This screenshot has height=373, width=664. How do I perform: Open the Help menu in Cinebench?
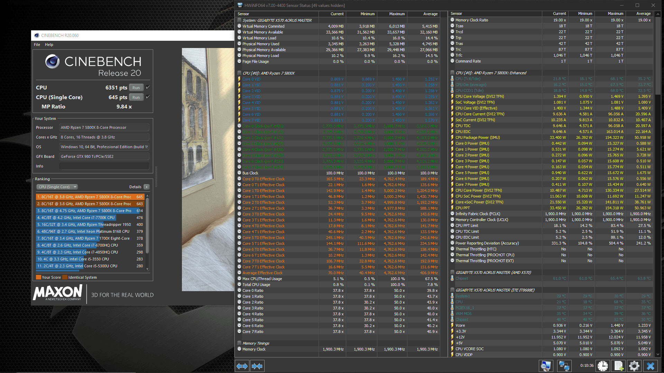click(49, 45)
